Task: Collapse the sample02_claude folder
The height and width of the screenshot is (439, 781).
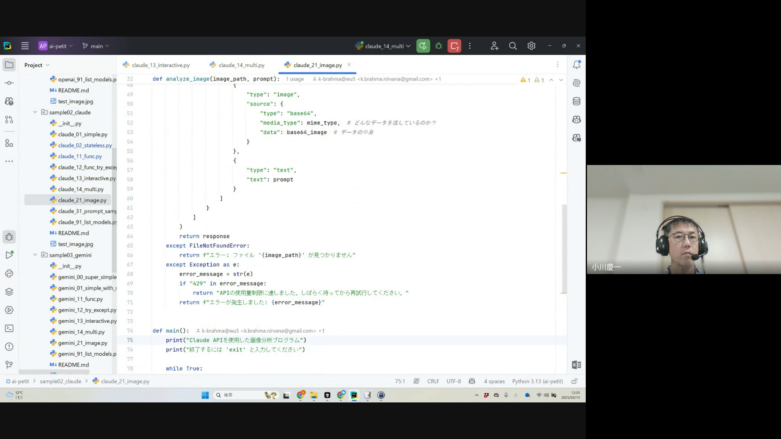Action: click(x=35, y=112)
